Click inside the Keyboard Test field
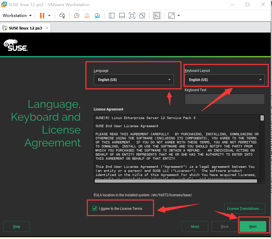This screenshot has width=272, height=239. click(x=225, y=99)
